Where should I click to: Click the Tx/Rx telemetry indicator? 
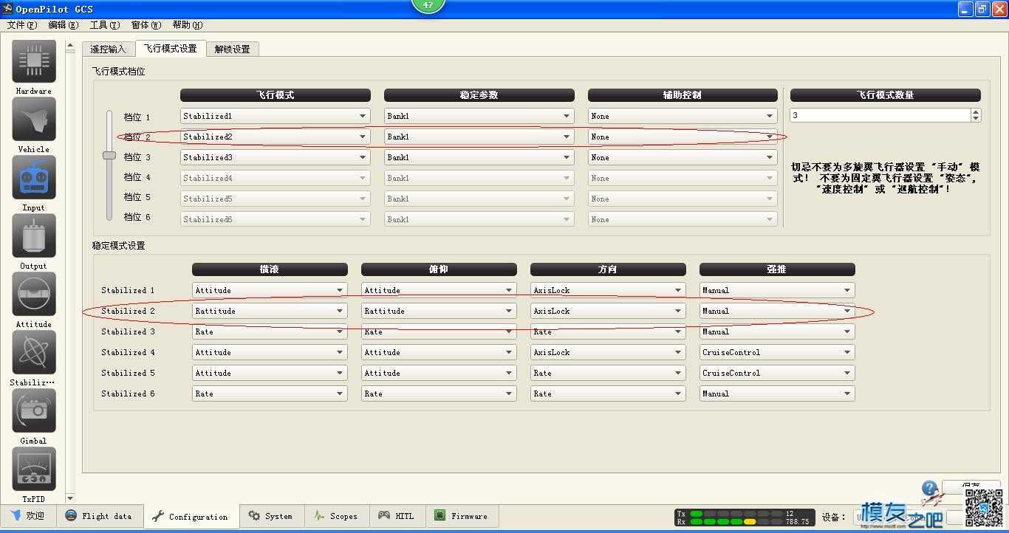coord(745,517)
